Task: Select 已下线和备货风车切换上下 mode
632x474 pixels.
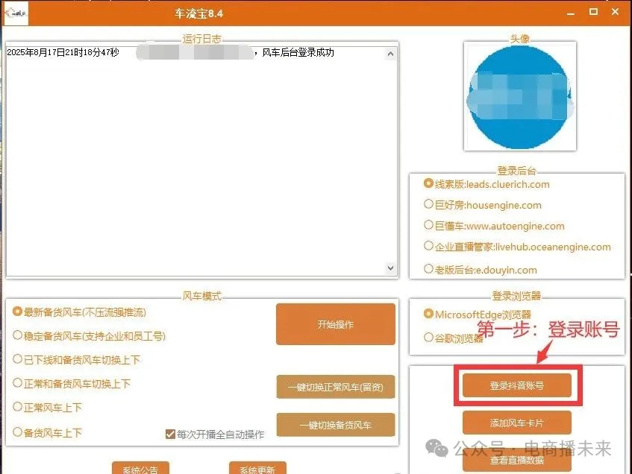Action: click(x=18, y=359)
